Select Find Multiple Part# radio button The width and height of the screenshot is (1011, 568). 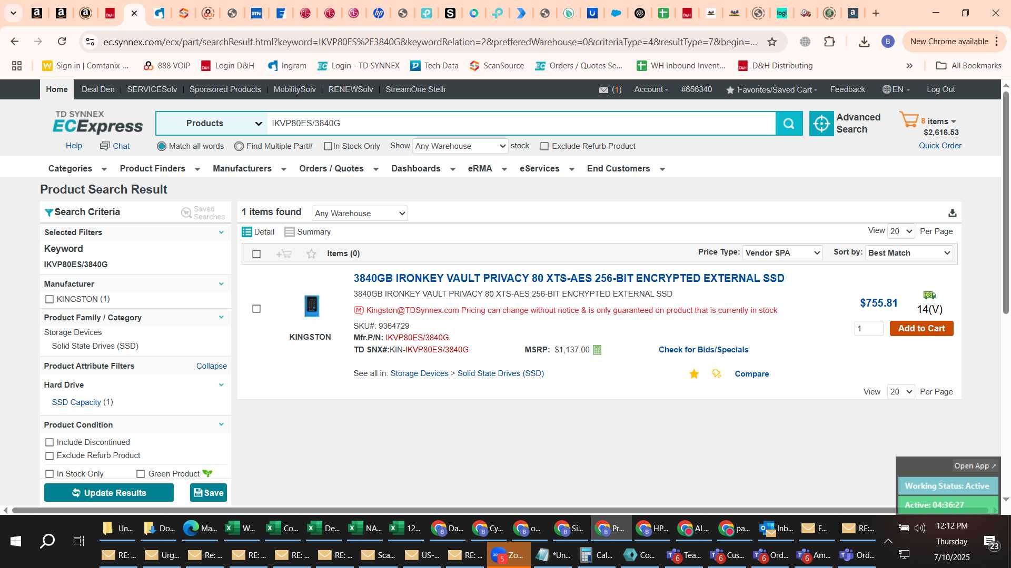point(239,146)
